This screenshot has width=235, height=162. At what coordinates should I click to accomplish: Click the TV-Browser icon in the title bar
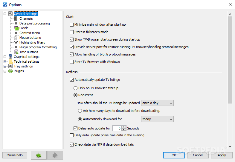coord(5,4)
